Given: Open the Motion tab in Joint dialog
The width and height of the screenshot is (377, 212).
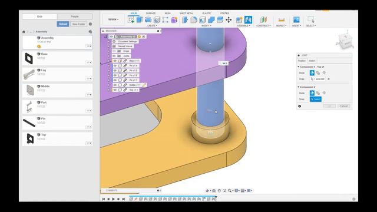Looking at the screenshot, I should (312, 61).
